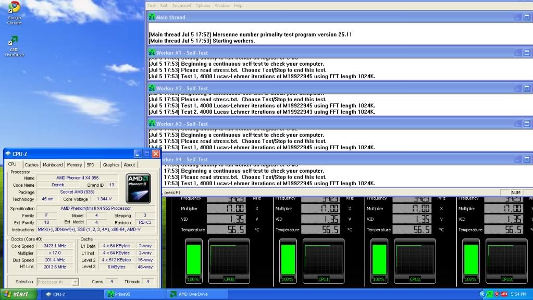Click the CPU1 usage history graph
Screen dimensions: 533x300
[324, 259]
